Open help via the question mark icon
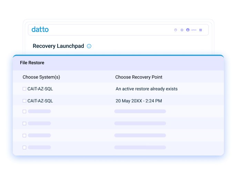This screenshot has width=237, height=171. coord(175,30)
